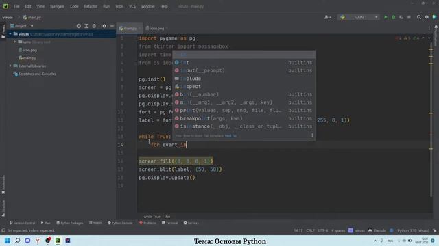Open Search Everywhere magnifier icon

[x=419, y=17]
